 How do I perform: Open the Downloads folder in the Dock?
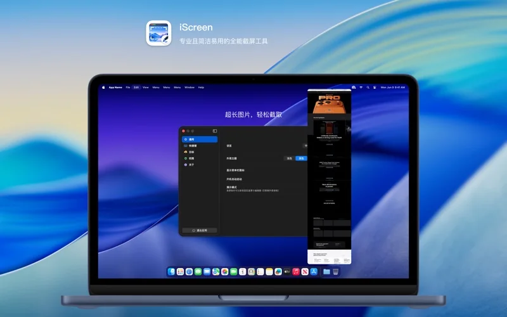326,272
